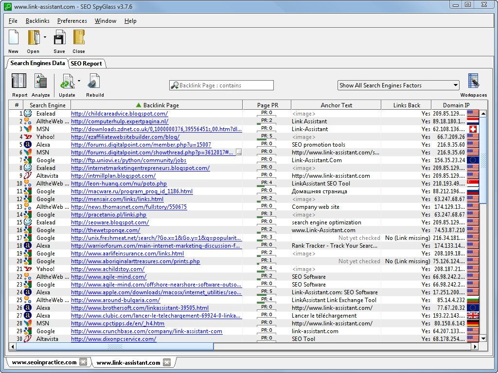Click the UK flag in row 27

[473, 316]
